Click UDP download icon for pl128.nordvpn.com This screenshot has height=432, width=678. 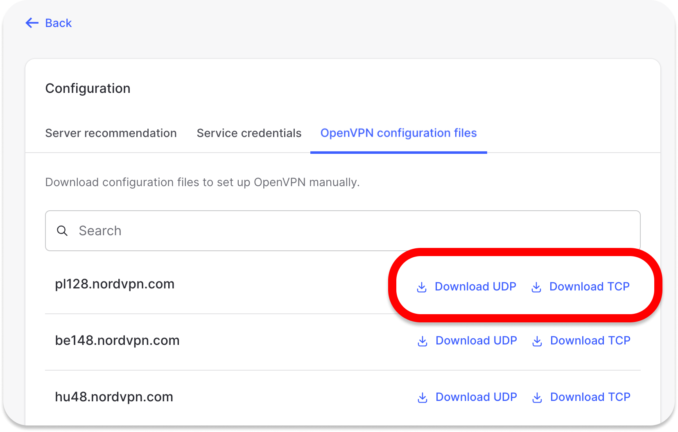(422, 287)
